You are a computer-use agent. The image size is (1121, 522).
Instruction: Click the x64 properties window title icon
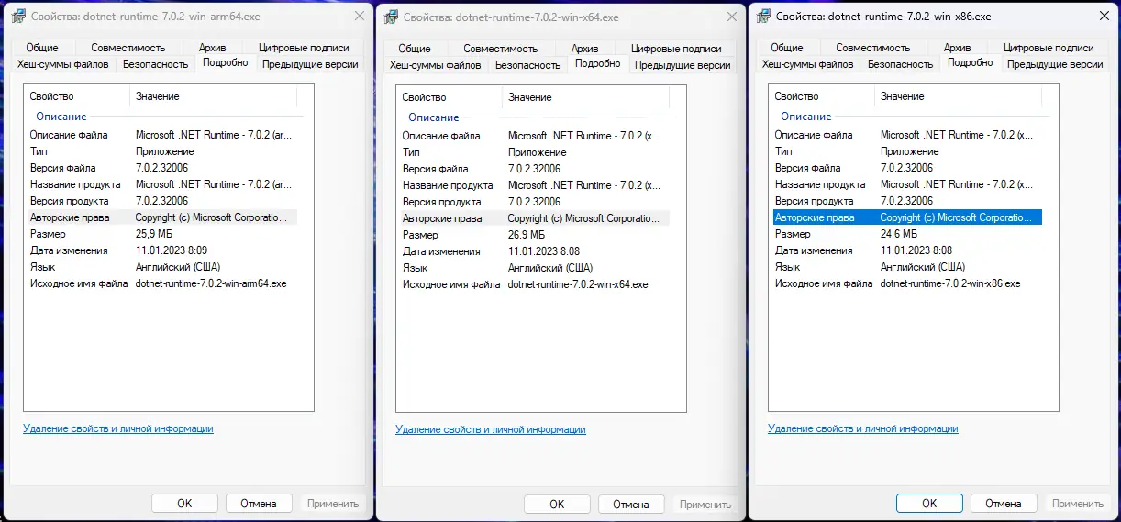[x=391, y=17]
